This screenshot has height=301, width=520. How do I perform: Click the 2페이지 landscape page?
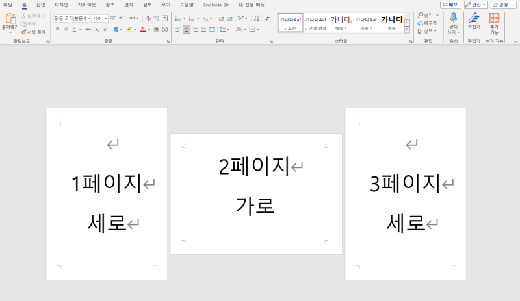(x=256, y=194)
